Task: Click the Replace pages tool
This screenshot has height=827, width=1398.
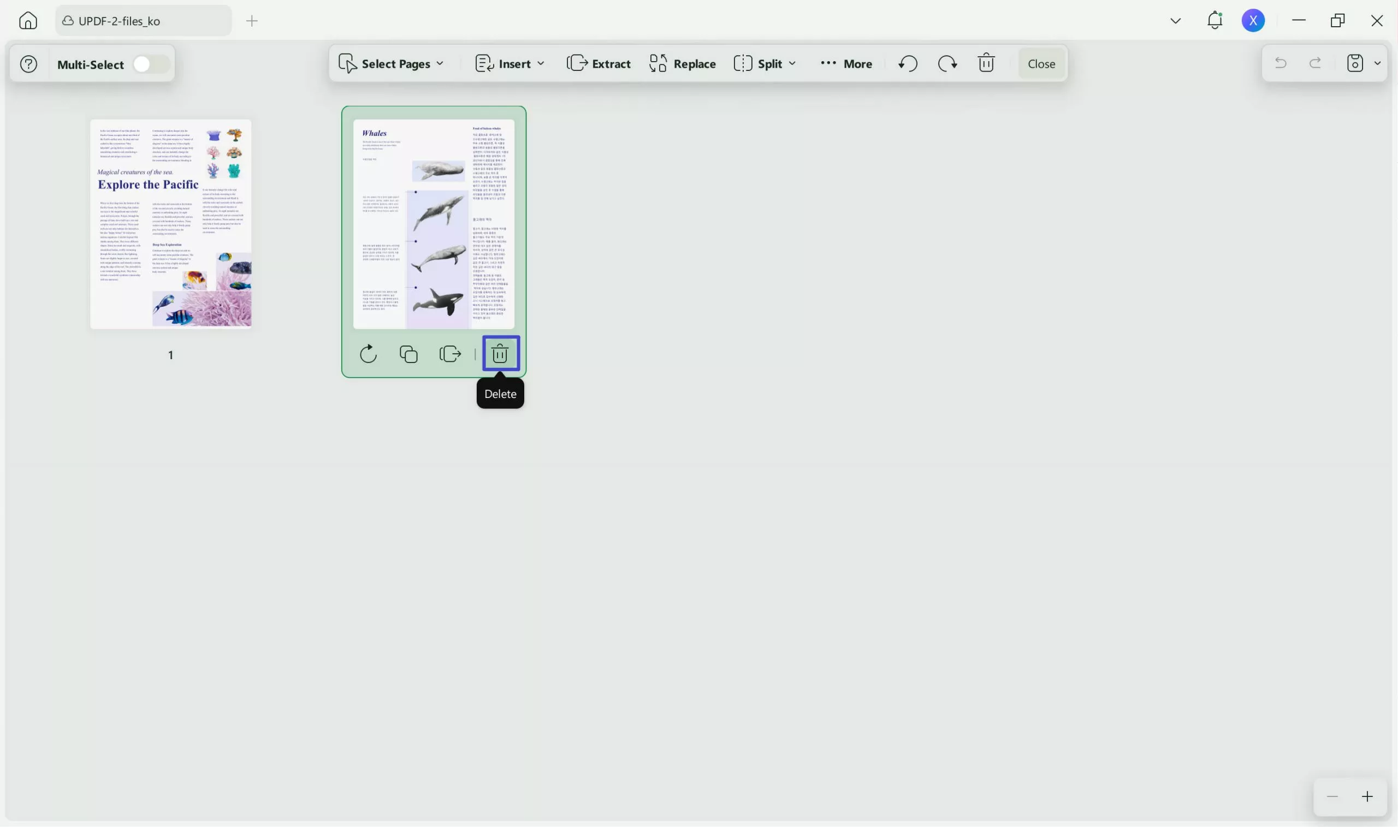Action: [681, 63]
